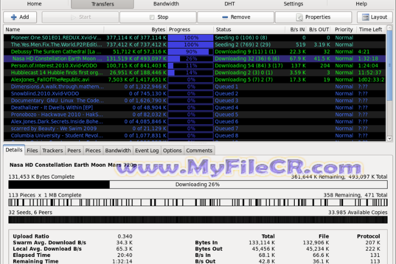Sort by the B/s IN column header

[x=296, y=30]
